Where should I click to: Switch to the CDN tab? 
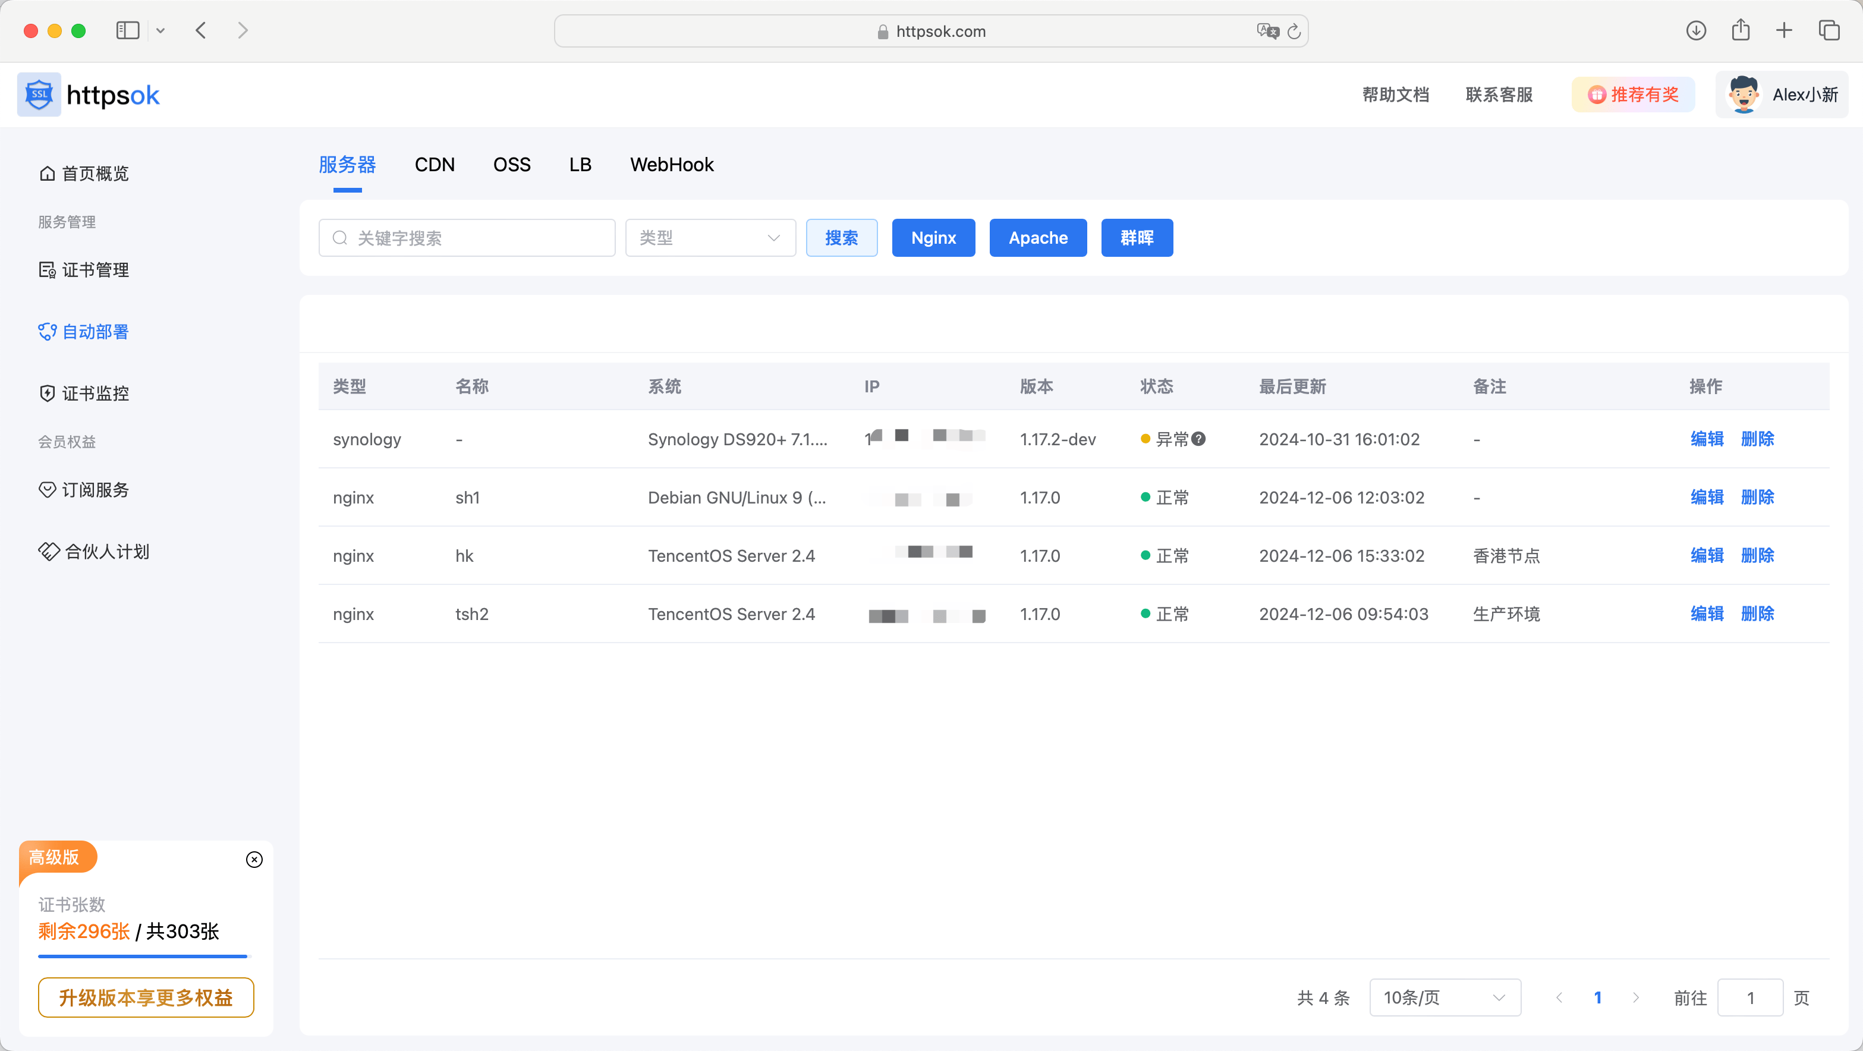435,164
